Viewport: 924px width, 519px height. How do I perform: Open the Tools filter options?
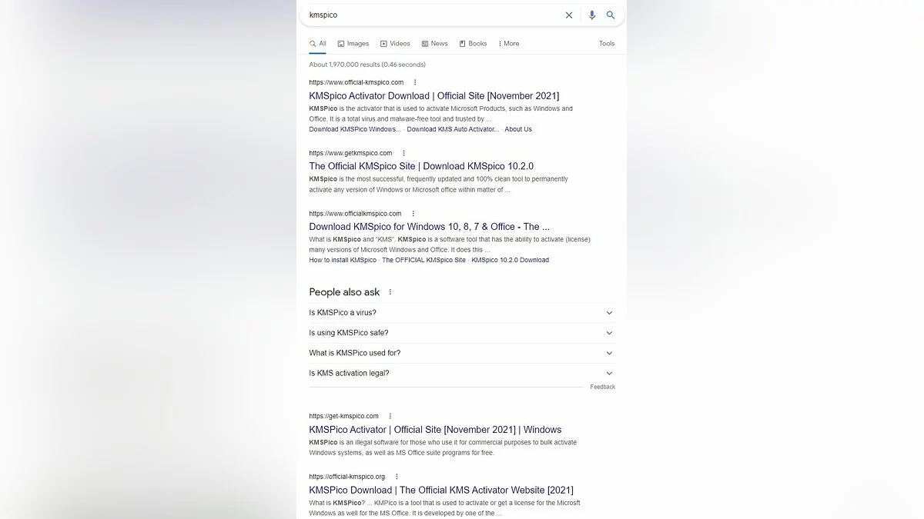pos(607,44)
